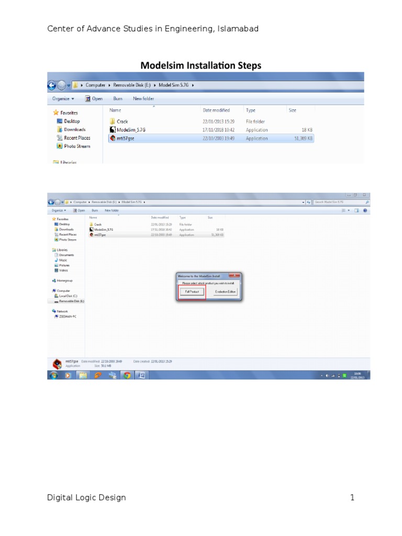This screenshot has height=536, width=402.
Task: Open Desktop in top Explorer window sidebar
Action: (69, 121)
